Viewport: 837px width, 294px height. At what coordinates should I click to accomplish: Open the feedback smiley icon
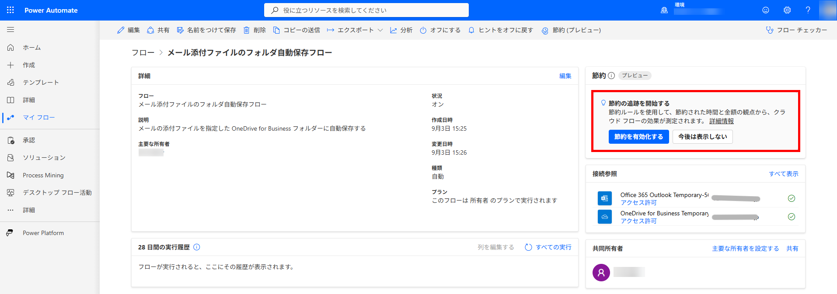[x=766, y=10]
